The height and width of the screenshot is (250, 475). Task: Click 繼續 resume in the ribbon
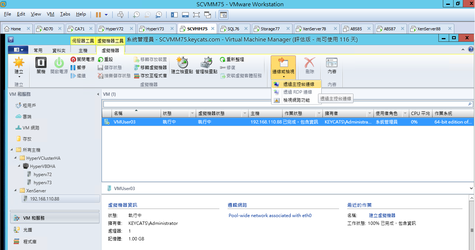[x=78, y=75]
